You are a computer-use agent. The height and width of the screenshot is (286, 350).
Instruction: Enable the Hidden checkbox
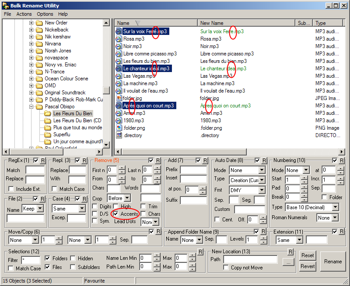click(x=73, y=258)
